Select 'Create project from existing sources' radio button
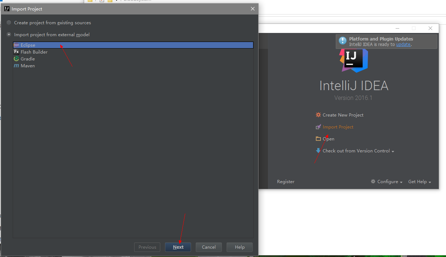 click(x=9, y=23)
